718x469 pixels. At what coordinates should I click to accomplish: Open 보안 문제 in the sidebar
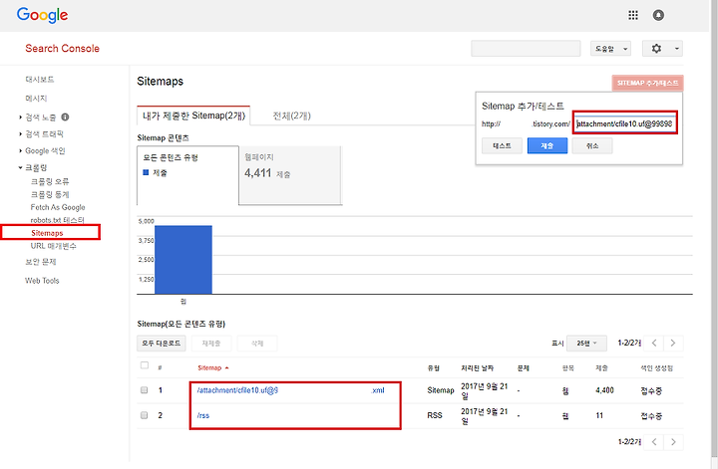click(40, 262)
